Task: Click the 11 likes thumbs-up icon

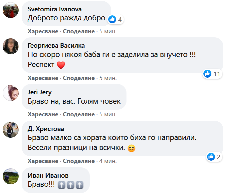Action: pos(207,74)
